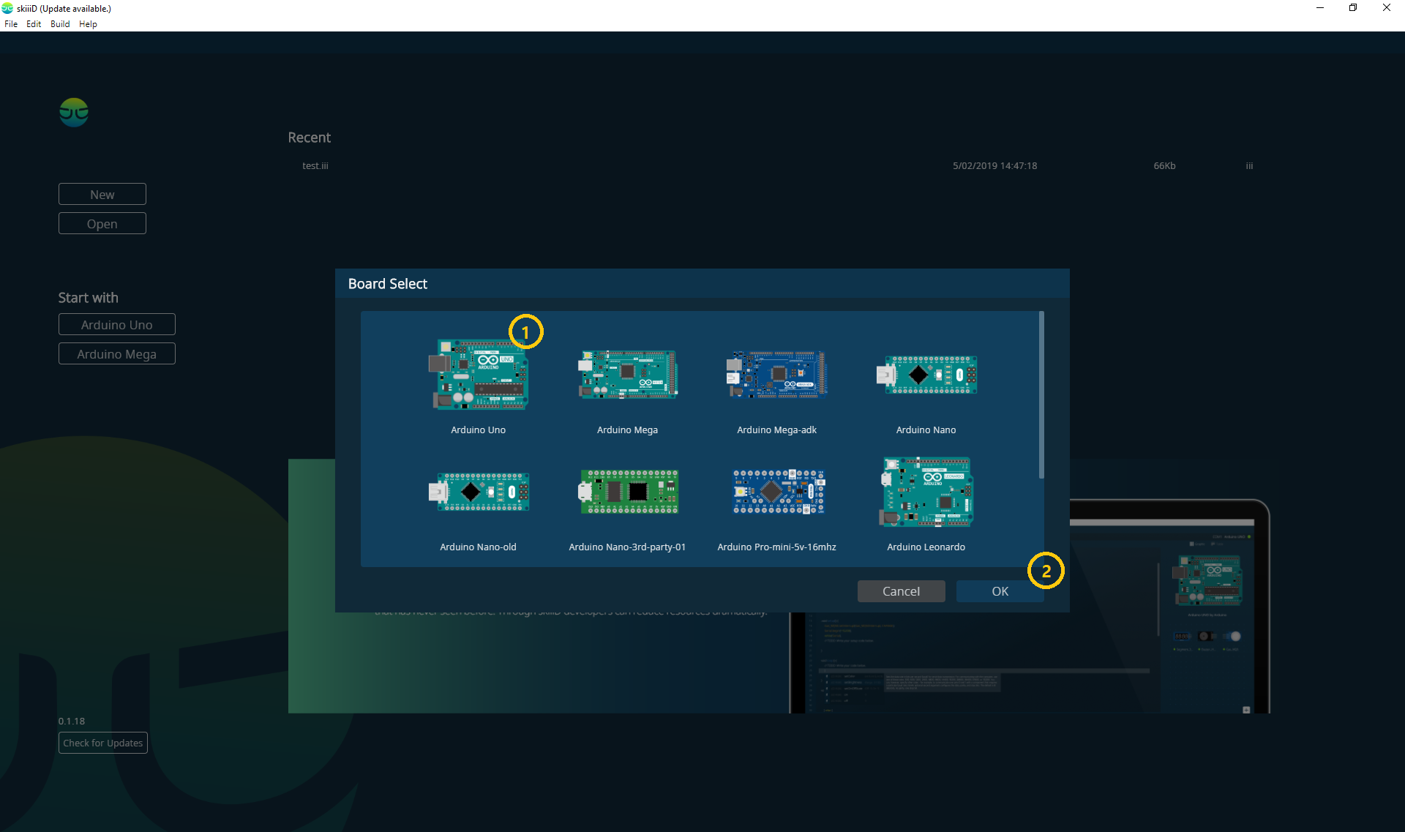Open the Help menu
Viewport: 1405px width, 832px height.
(x=88, y=24)
